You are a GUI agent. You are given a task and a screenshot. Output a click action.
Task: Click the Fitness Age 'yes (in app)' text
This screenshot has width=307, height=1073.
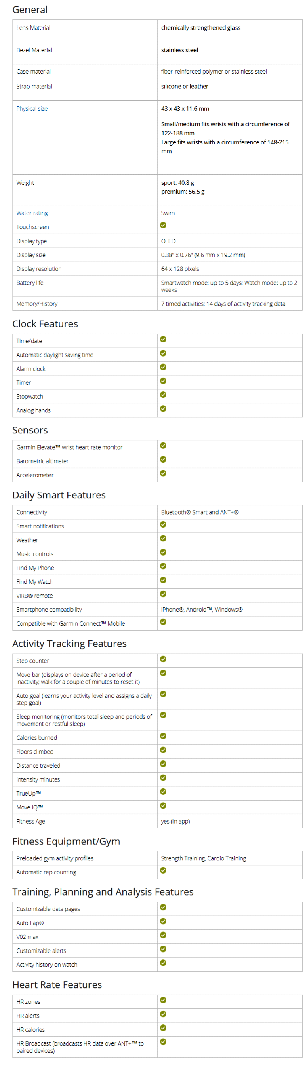click(x=175, y=821)
